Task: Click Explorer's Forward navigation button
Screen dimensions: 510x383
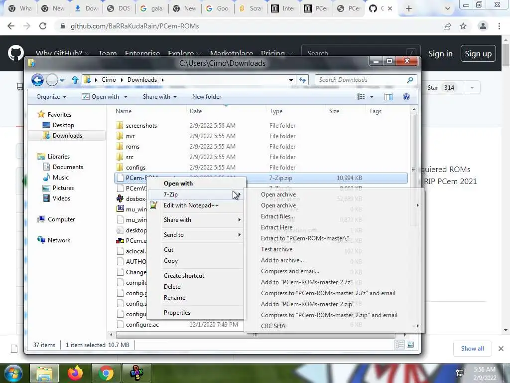Action: tap(52, 80)
